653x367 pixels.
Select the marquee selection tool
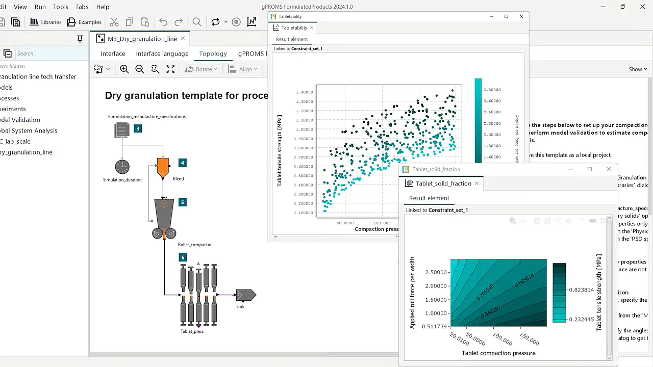[x=98, y=69]
